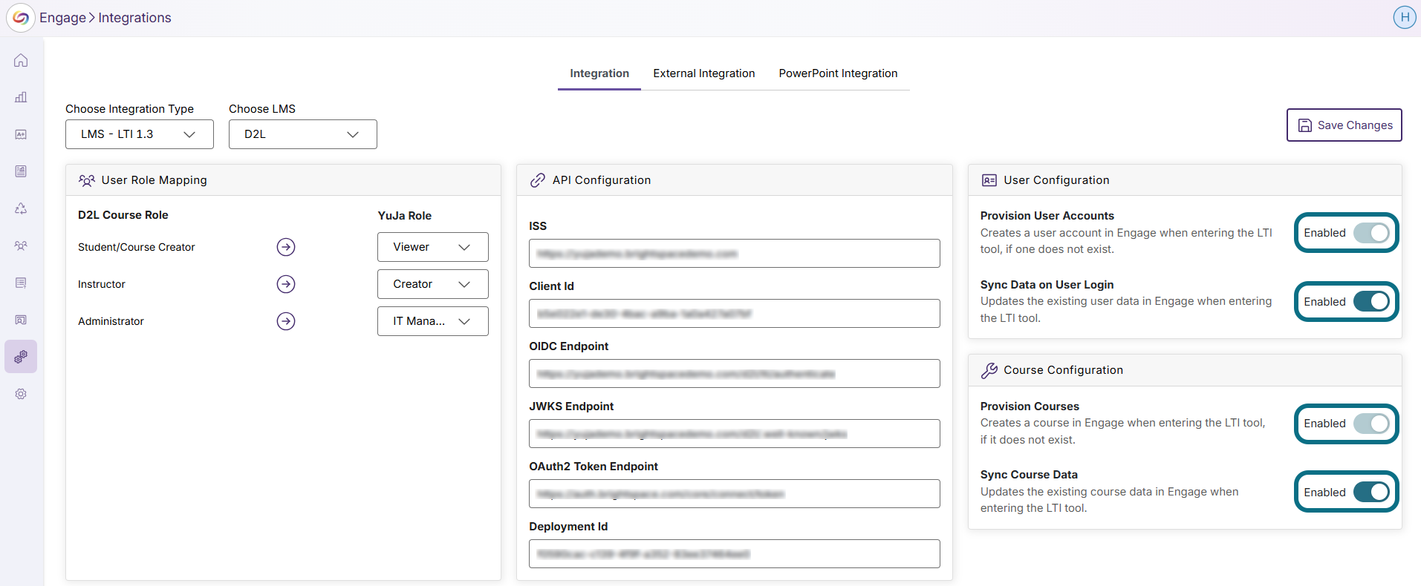Open the classroom board sidebar icon
The width and height of the screenshot is (1421, 586).
tap(21, 320)
